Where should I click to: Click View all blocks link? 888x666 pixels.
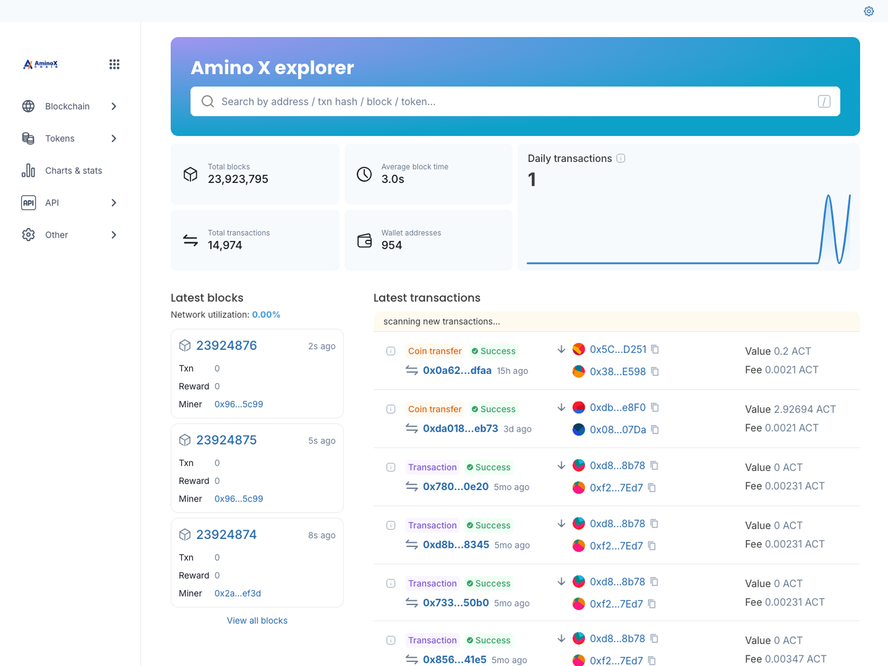[x=257, y=620]
